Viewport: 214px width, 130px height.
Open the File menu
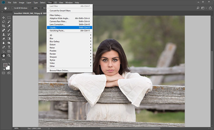tap(9, 3)
